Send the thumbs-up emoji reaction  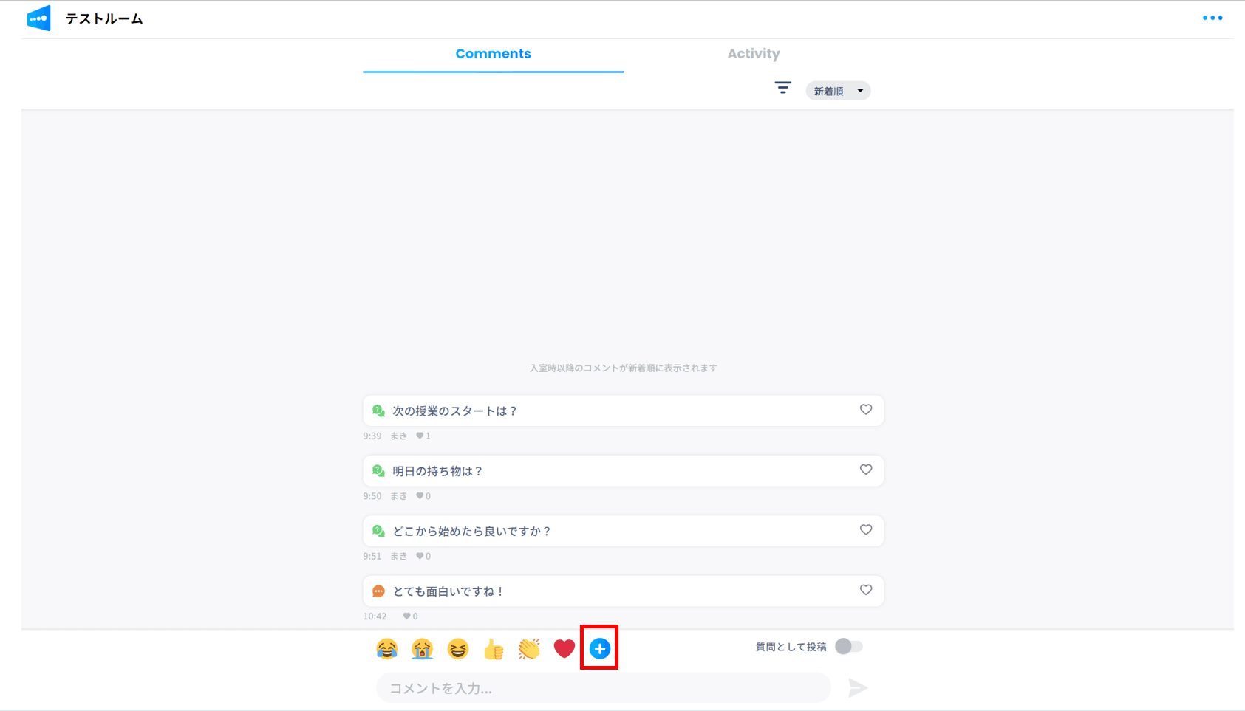coord(493,648)
